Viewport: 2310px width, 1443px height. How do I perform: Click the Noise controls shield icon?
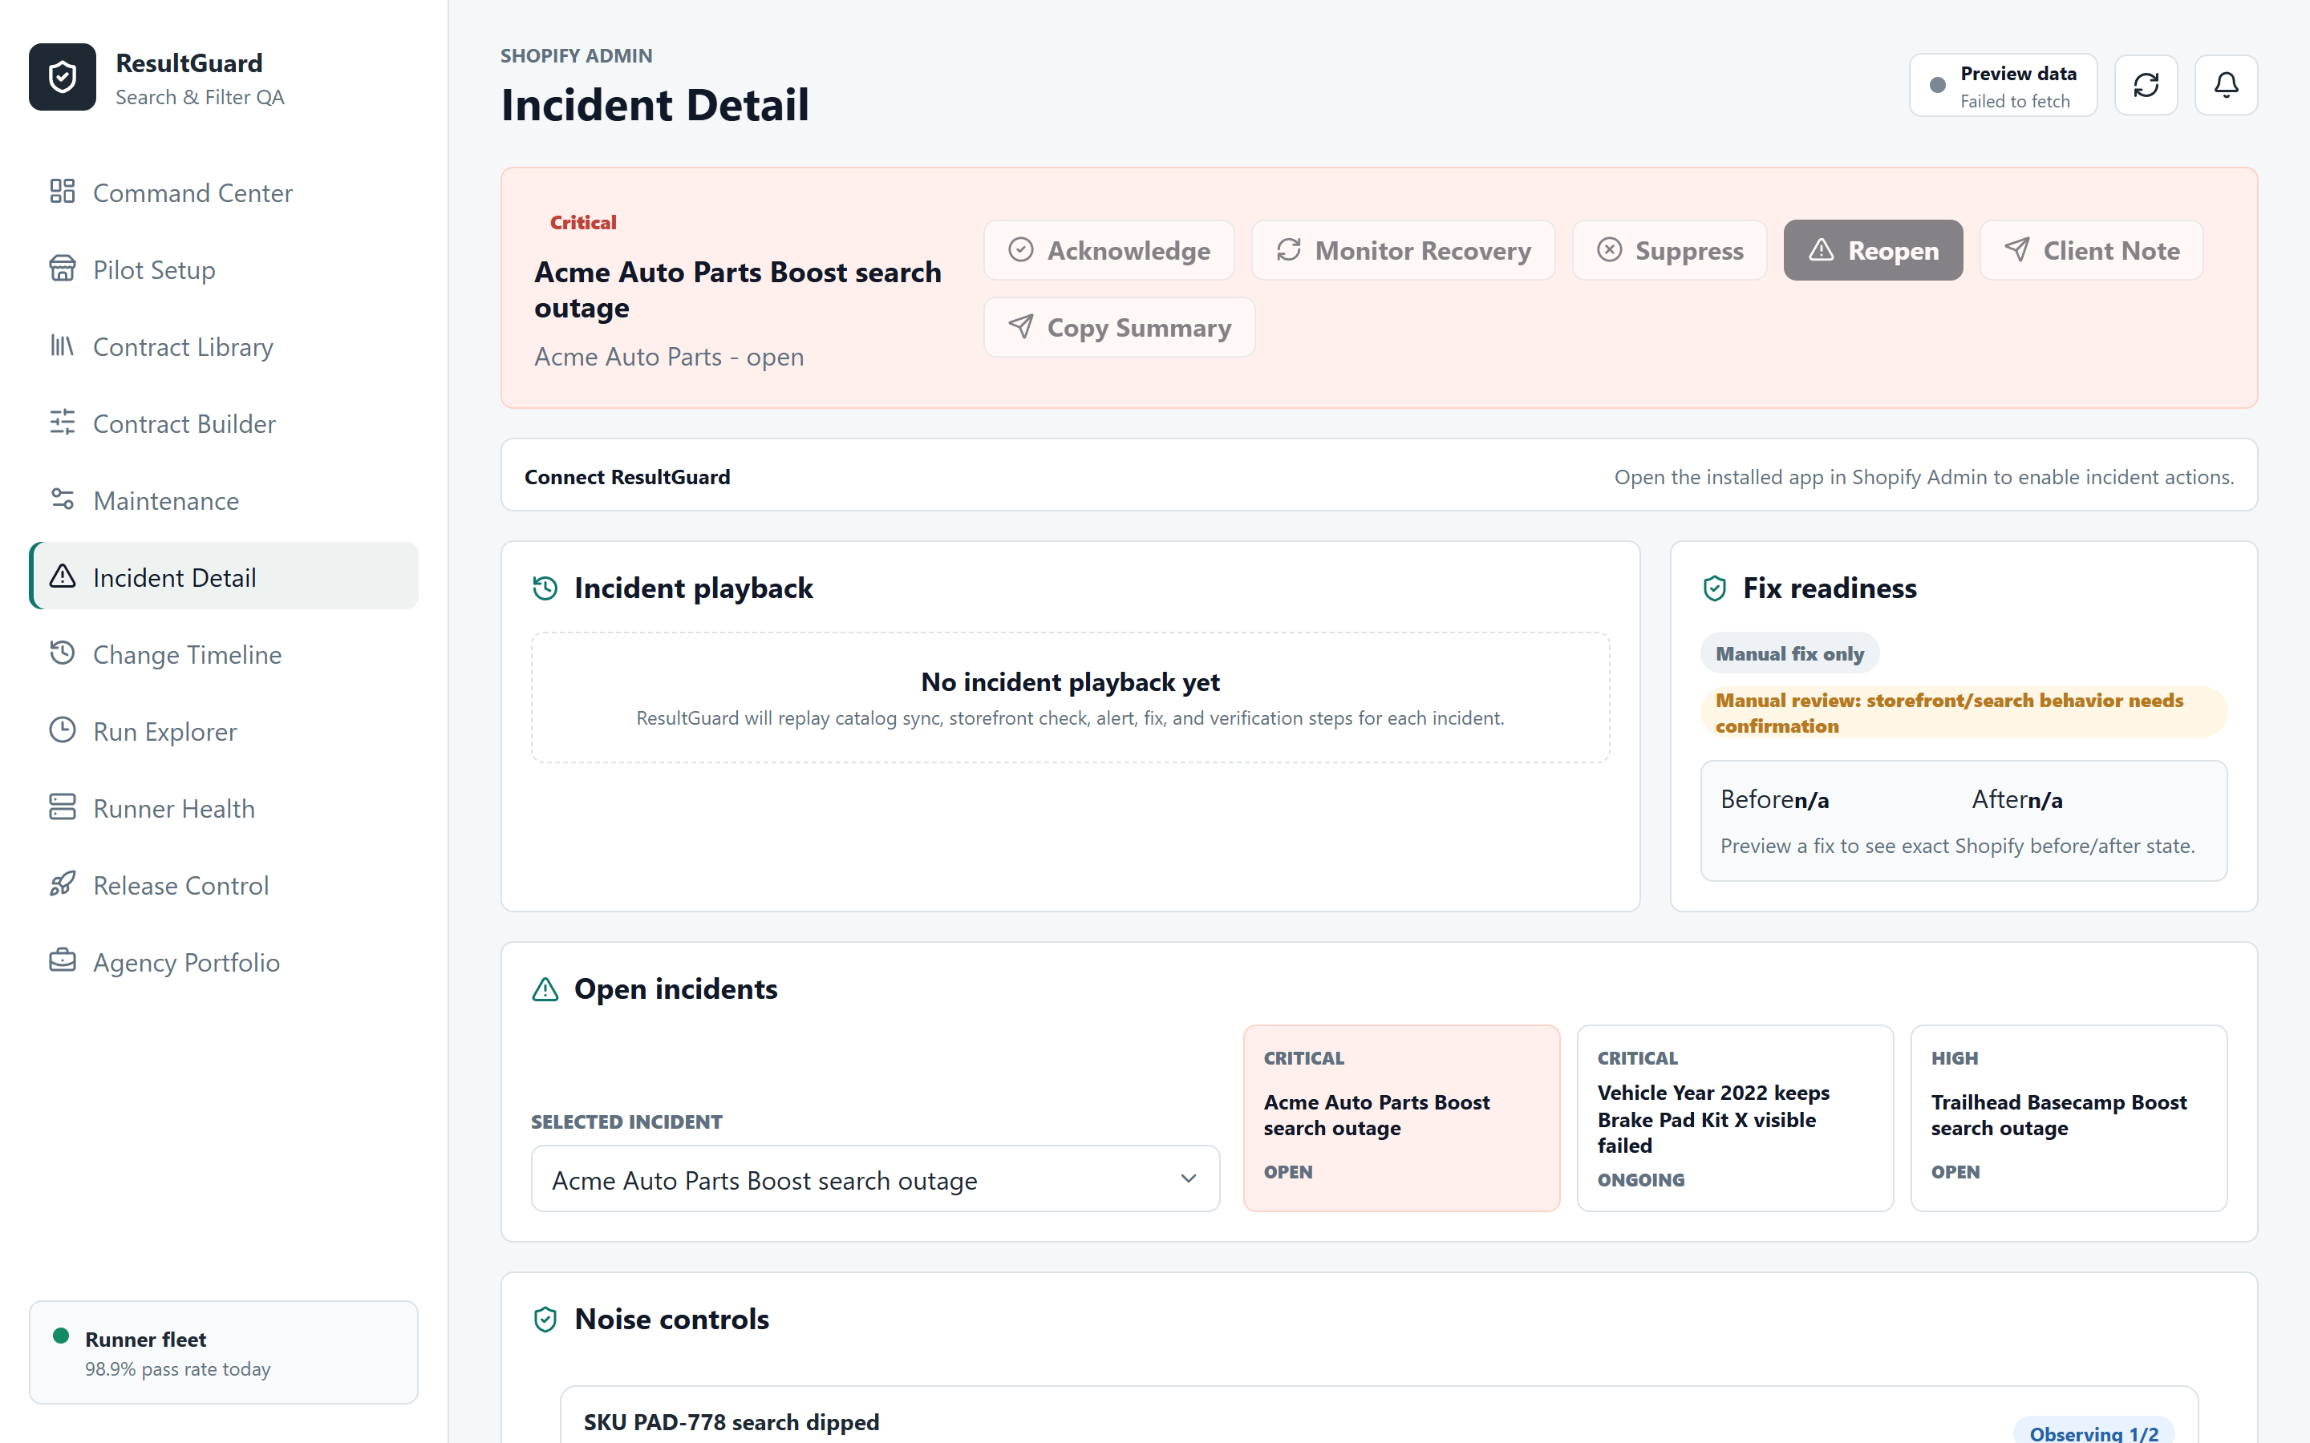(545, 1319)
